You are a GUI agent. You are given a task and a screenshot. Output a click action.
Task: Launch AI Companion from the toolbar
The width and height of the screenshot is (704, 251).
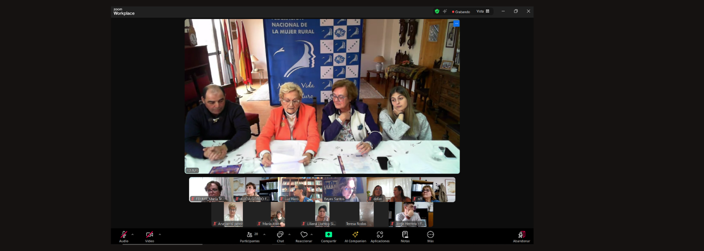pos(355,234)
